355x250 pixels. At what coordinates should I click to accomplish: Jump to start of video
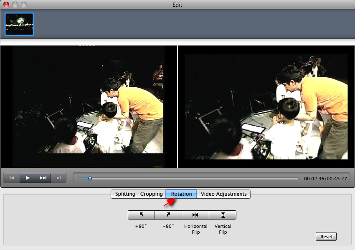pos(12,178)
